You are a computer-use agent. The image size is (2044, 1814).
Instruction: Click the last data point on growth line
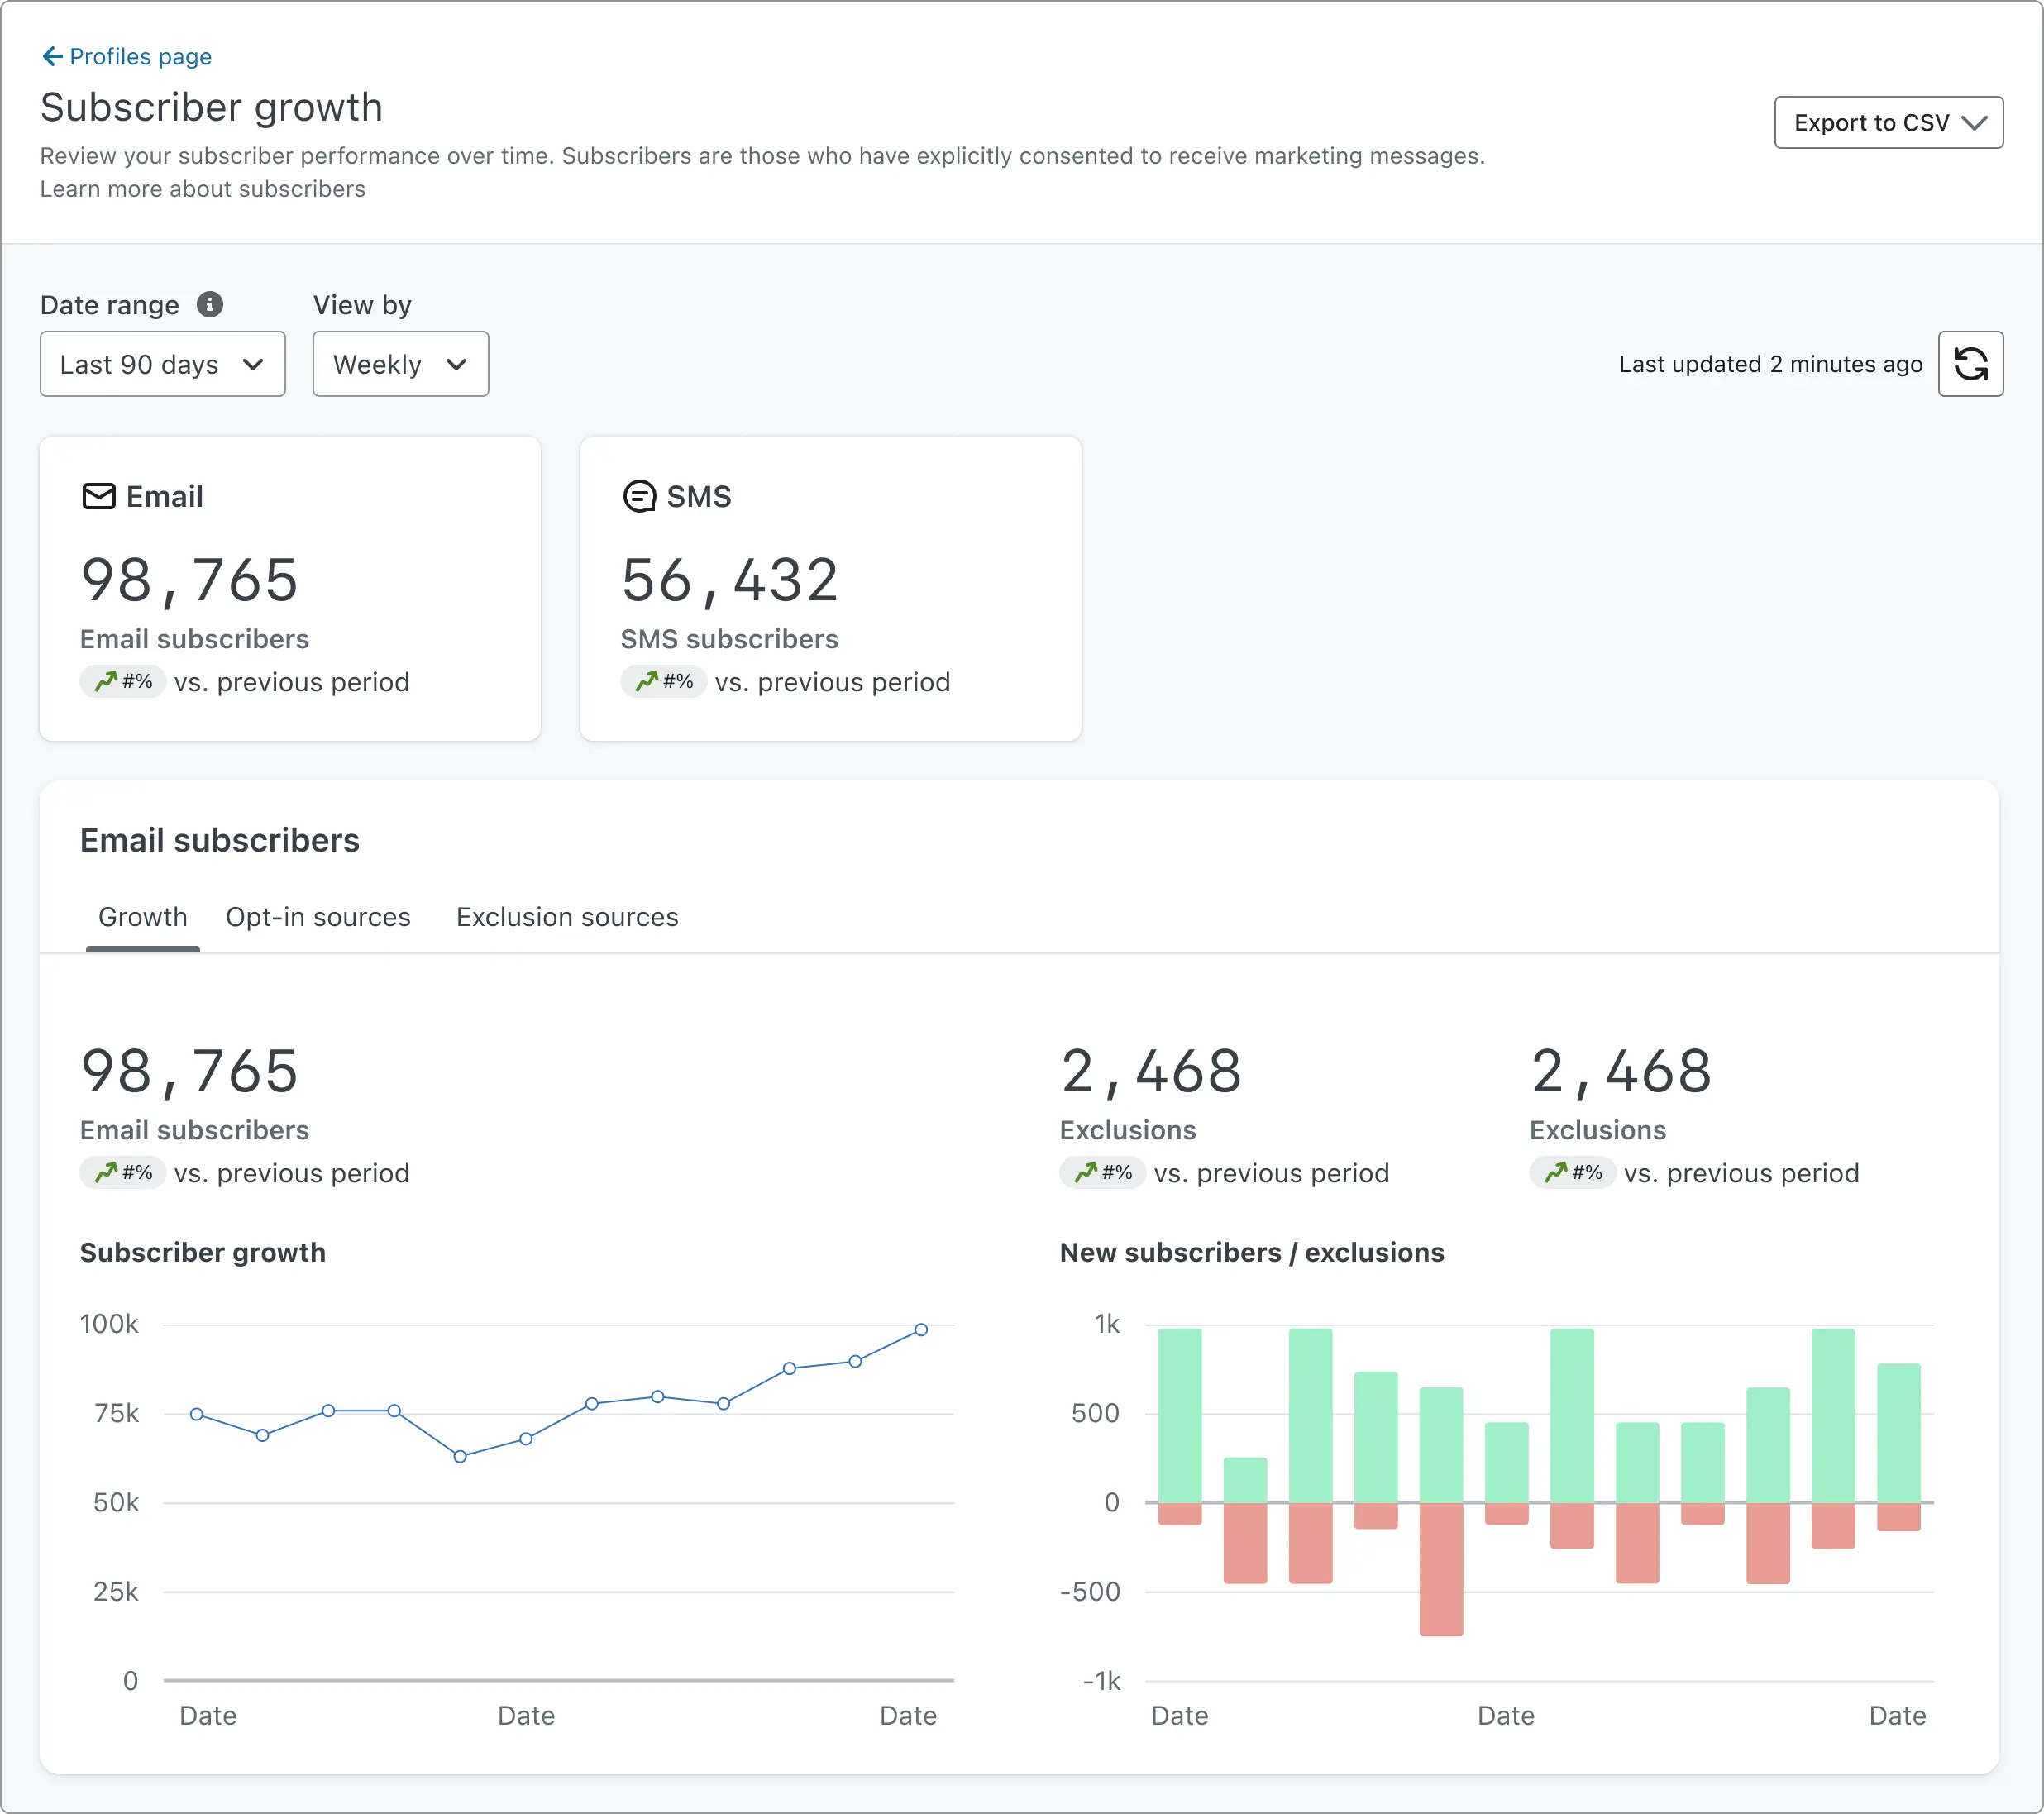921,1329
